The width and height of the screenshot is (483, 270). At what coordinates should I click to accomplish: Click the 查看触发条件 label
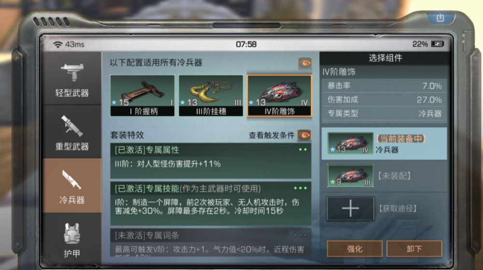271,135
